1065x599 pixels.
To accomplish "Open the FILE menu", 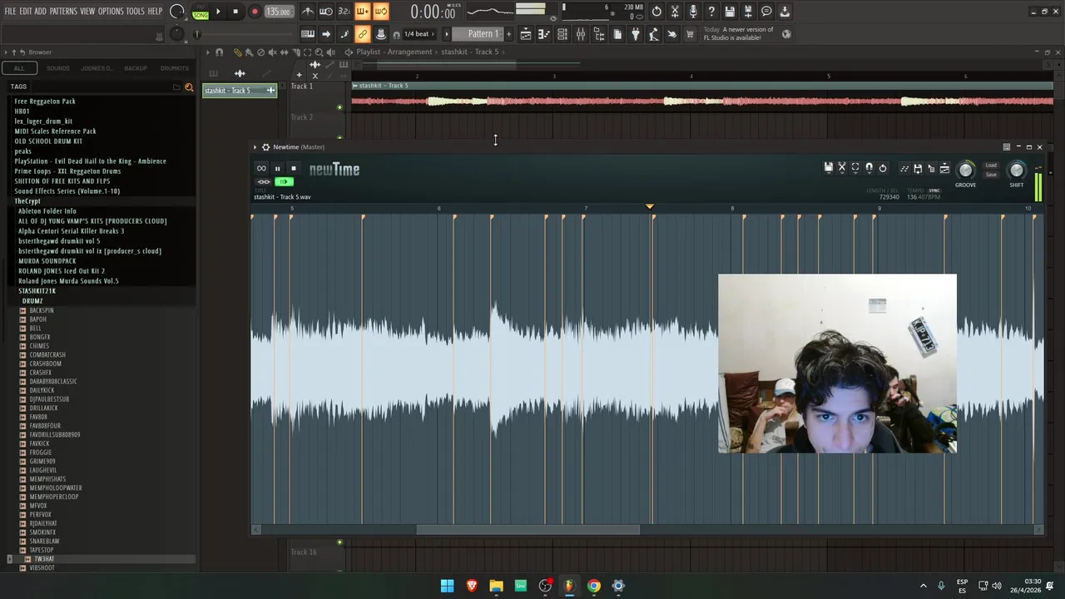I will (x=10, y=11).
